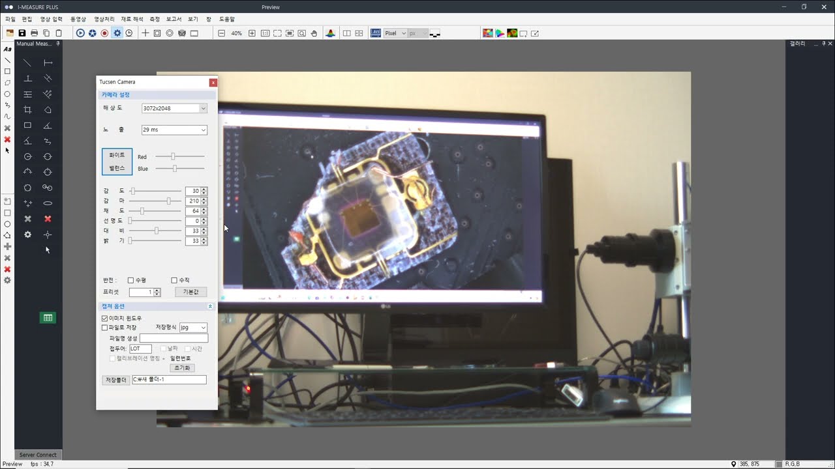Click the print icon in toolbar

click(x=34, y=33)
